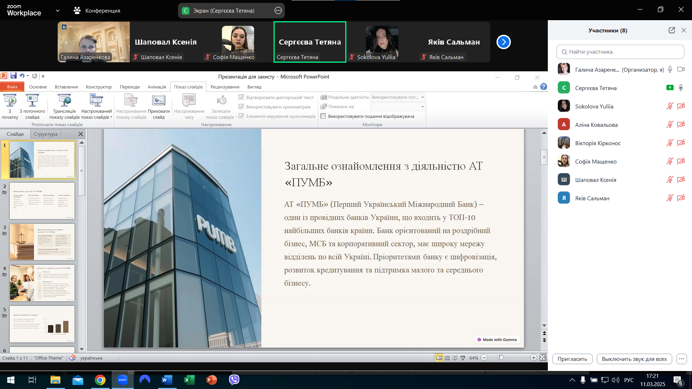Open screen share options three-dot icon
The image size is (692, 389).
click(x=278, y=10)
